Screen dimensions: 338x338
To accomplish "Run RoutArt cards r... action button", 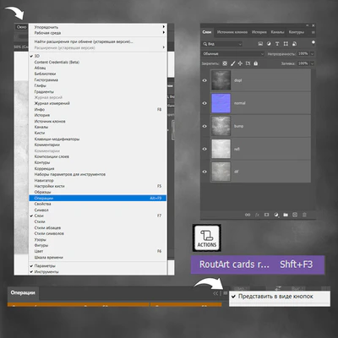I will coord(258,264).
